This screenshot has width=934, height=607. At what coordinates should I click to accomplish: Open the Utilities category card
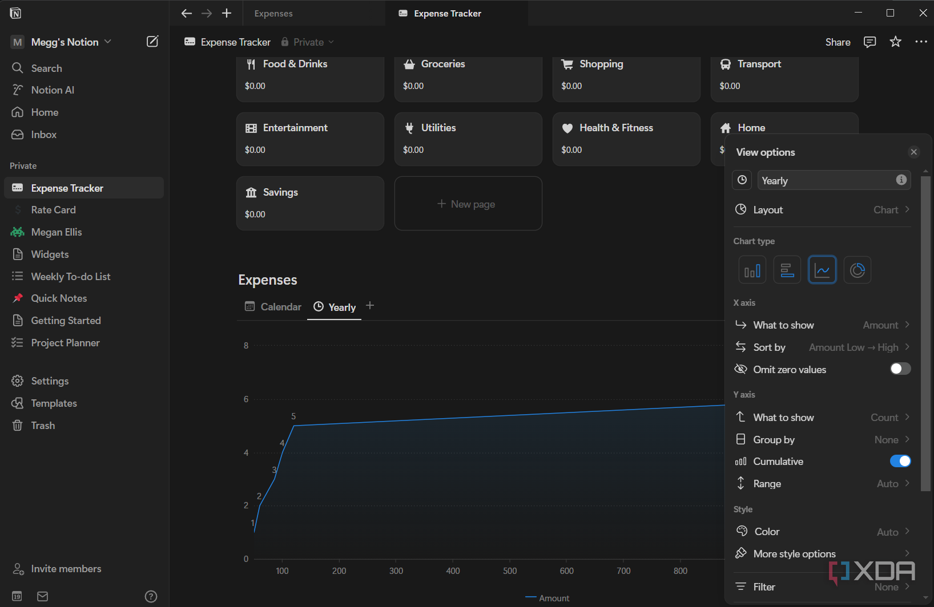point(468,139)
